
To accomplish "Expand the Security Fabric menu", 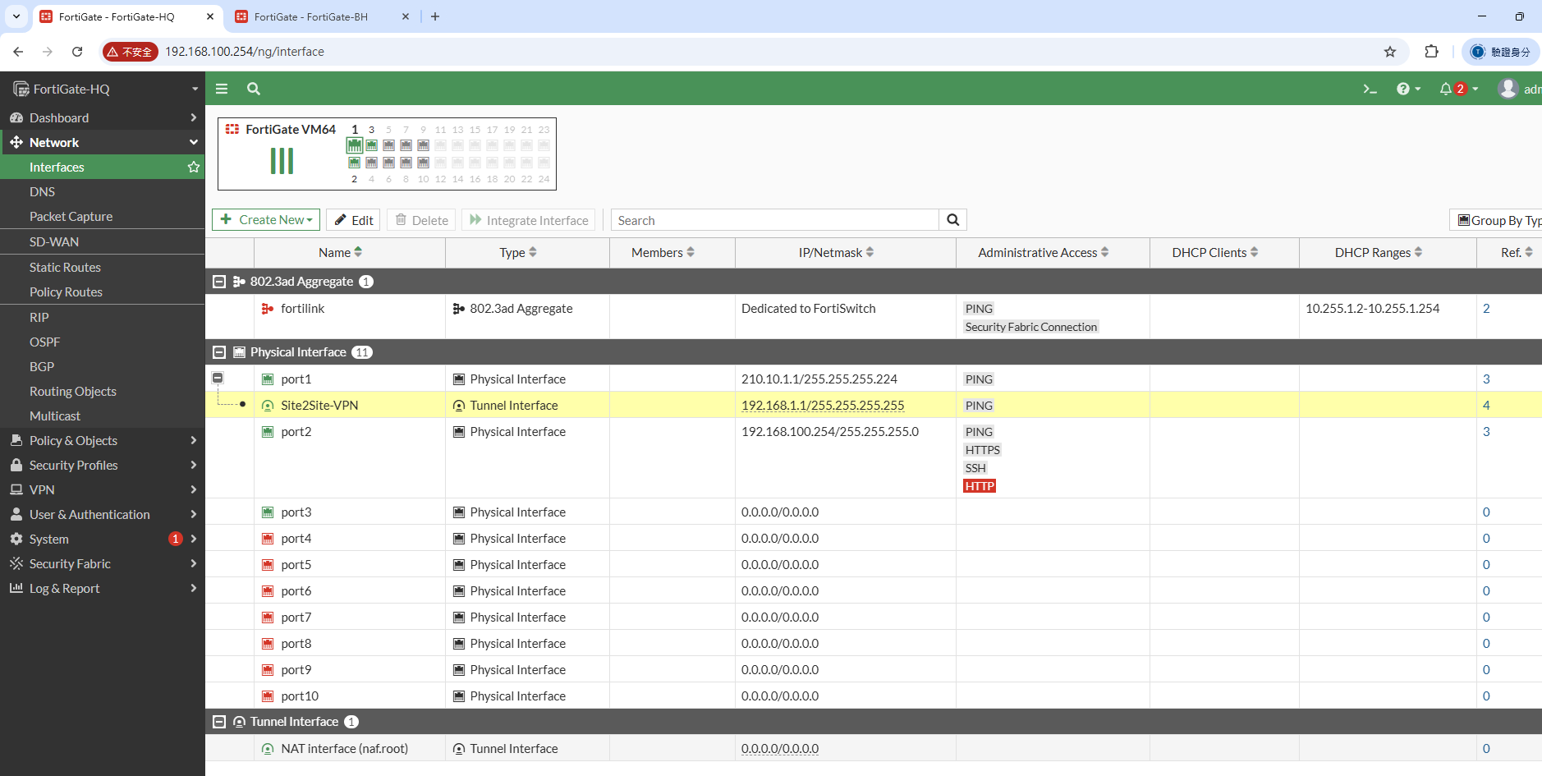I will [x=103, y=563].
